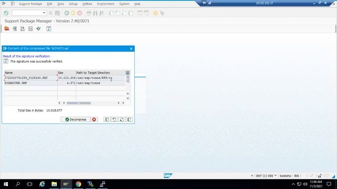
Task: Click the Customize Local Layout icon
Action: 162,13
